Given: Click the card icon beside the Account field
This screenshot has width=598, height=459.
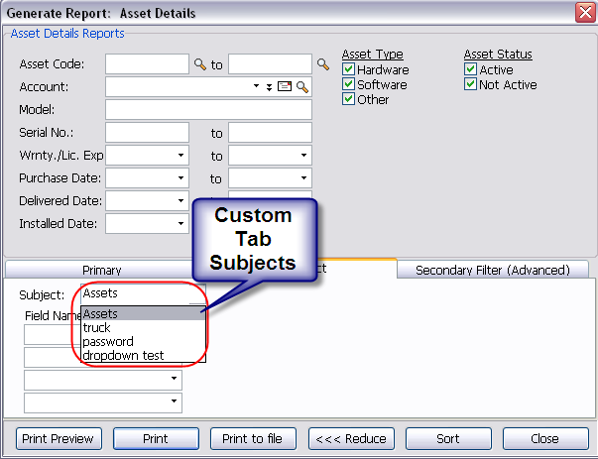Looking at the screenshot, I should click(x=284, y=87).
